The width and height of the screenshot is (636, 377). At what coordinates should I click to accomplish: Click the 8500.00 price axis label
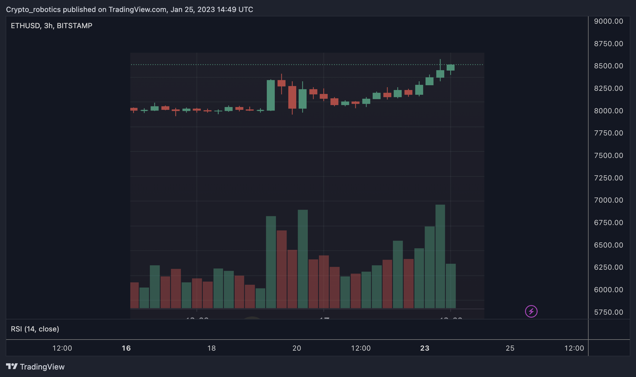click(608, 66)
